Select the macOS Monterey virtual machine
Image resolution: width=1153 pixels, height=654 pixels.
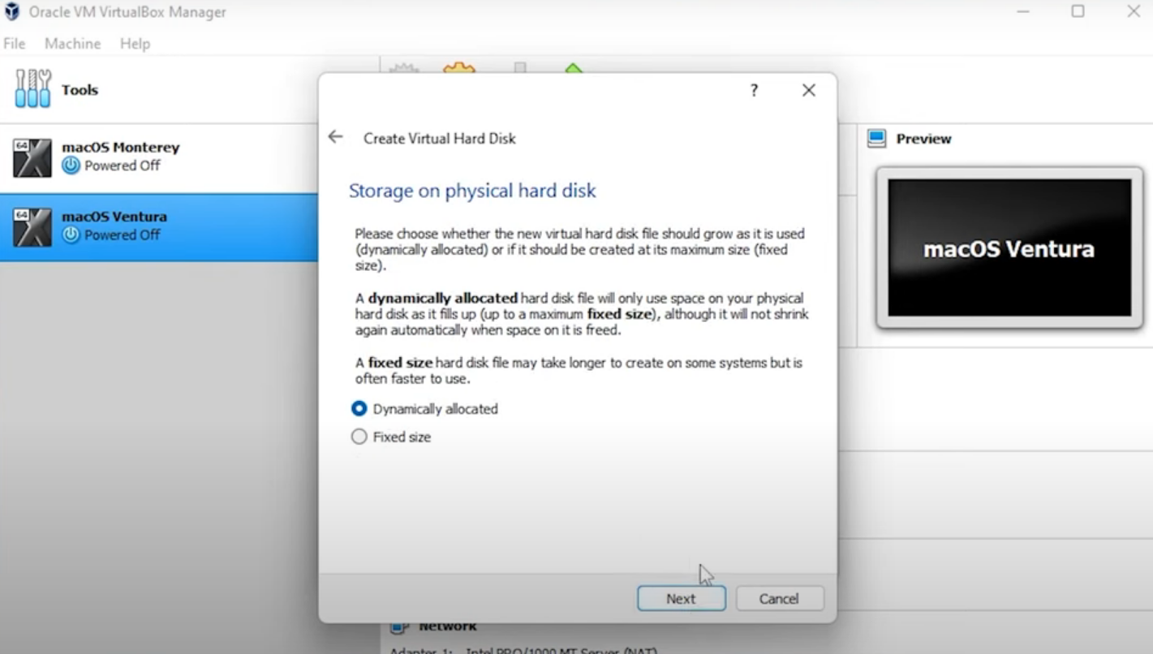(x=158, y=157)
